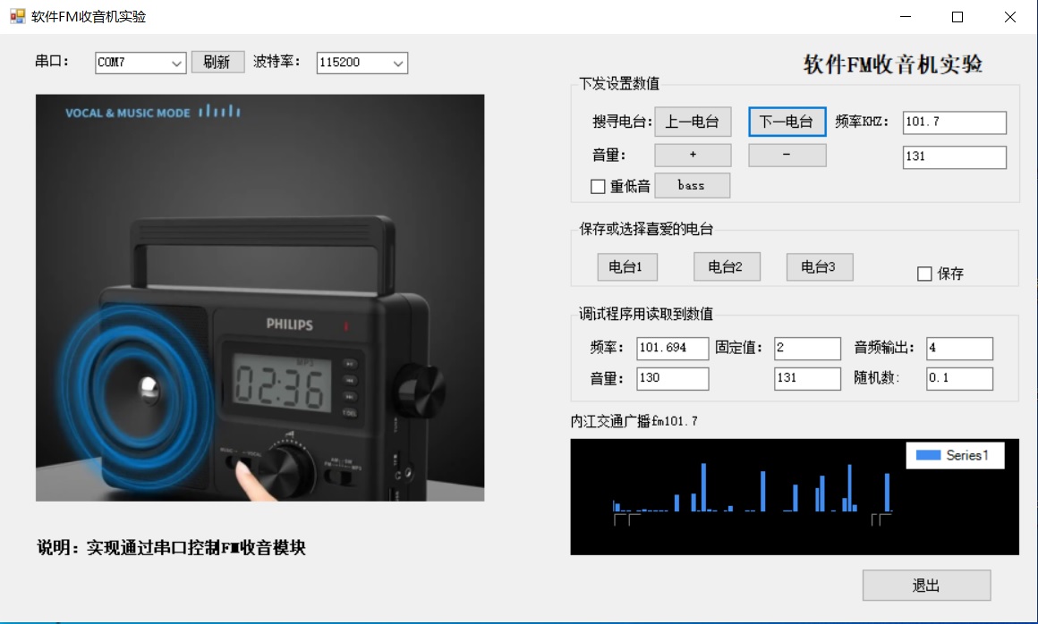Click the 波特率 label
Image resolution: width=1038 pixels, height=624 pixels.
coord(277,62)
